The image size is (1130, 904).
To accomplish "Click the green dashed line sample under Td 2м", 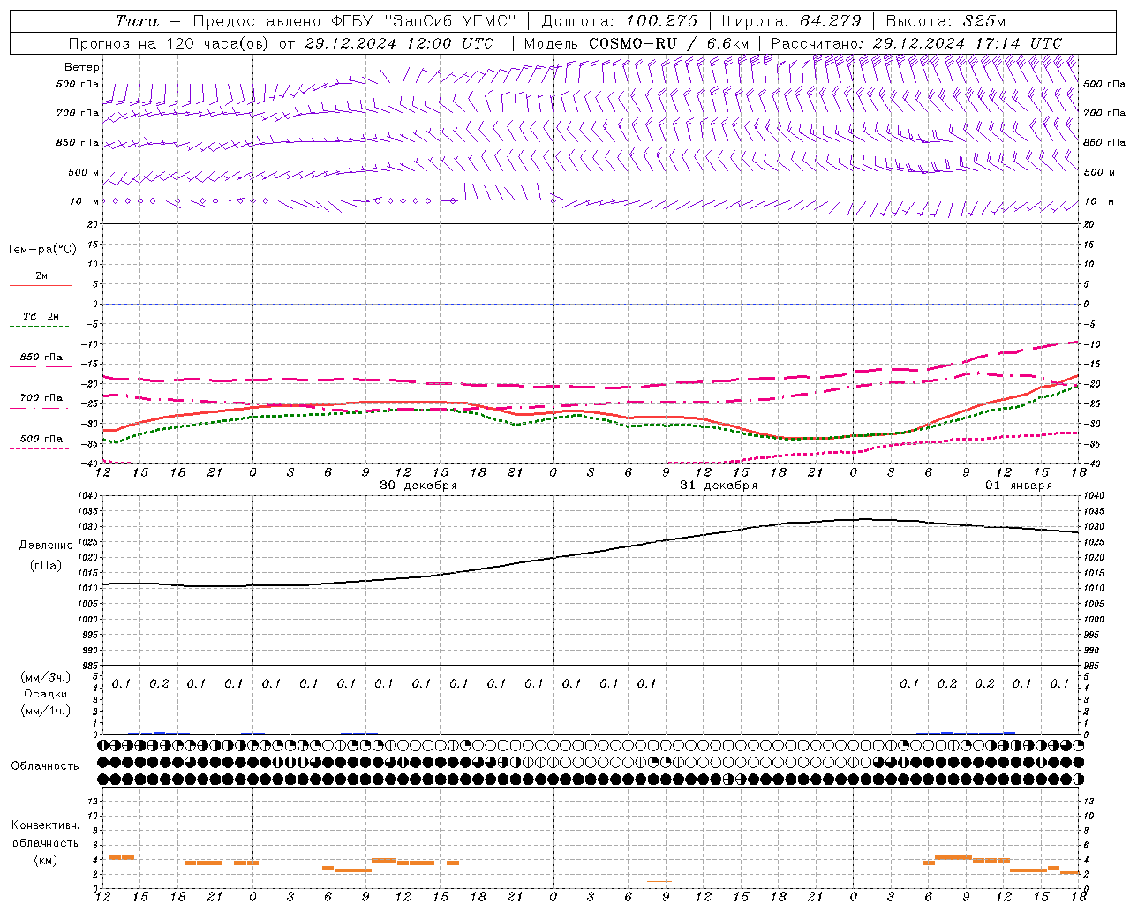I will tap(39, 327).
